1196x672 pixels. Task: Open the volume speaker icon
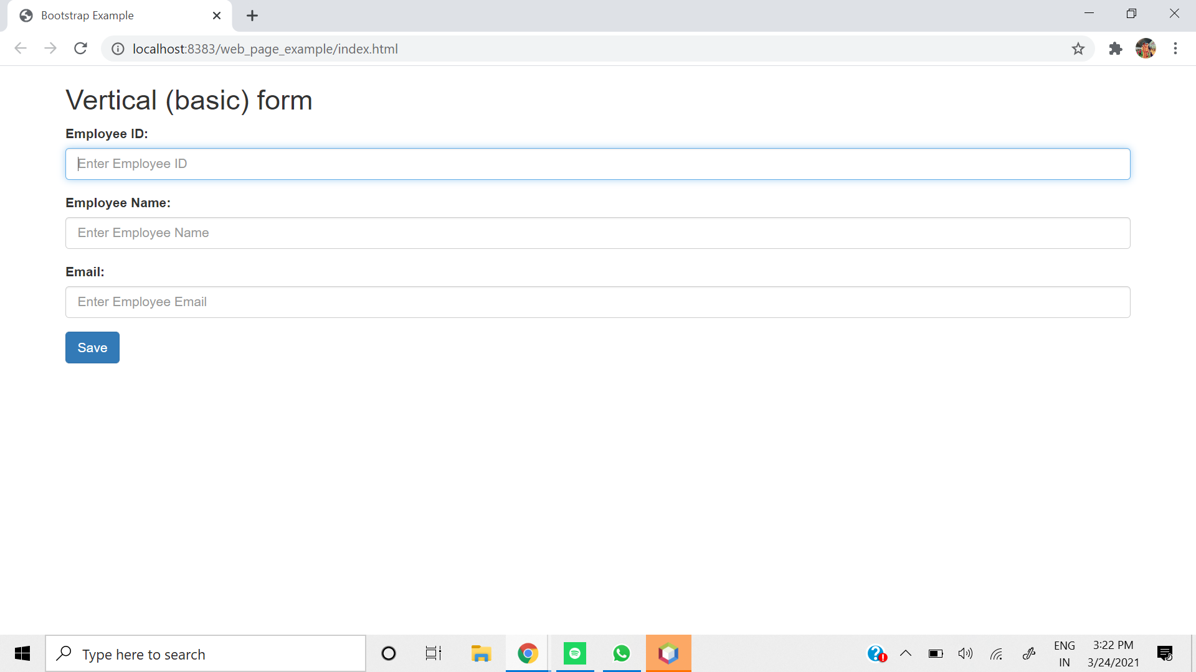[966, 653]
